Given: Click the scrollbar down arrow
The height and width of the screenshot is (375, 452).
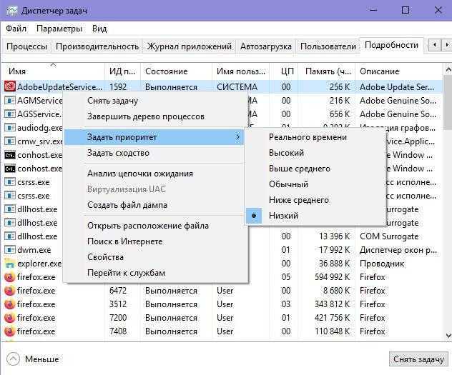Looking at the screenshot, I should (448, 336).
